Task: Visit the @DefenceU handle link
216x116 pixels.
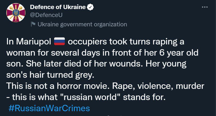Action: pyautogui.click(x=46, y=15)
